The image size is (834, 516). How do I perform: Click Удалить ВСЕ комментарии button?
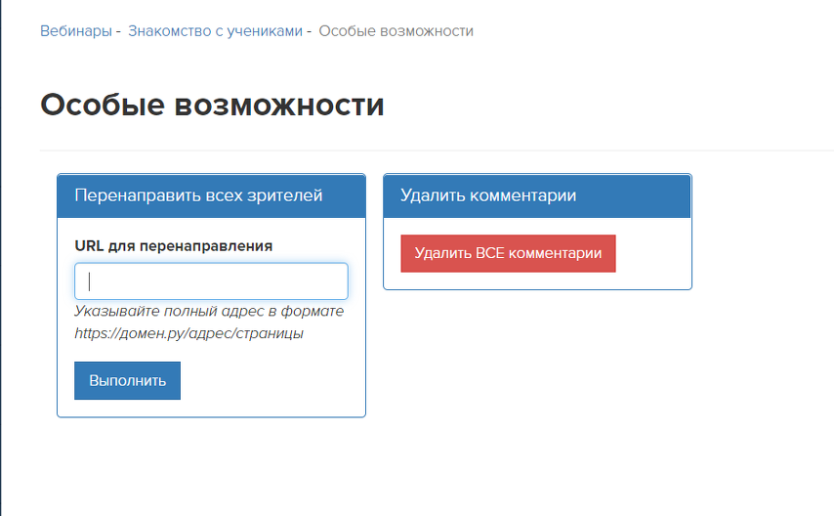coord(508,253)
